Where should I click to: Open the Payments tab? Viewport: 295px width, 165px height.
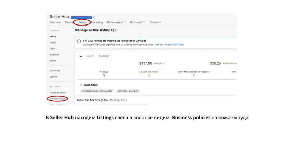[x=136, y=22]
